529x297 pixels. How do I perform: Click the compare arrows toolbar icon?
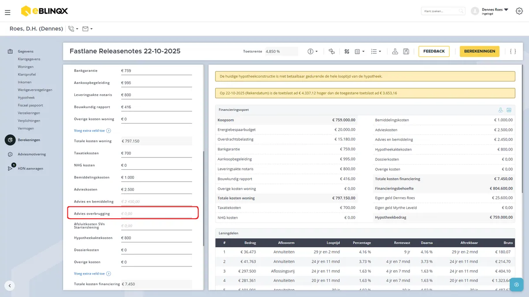[x=332, y=51]
